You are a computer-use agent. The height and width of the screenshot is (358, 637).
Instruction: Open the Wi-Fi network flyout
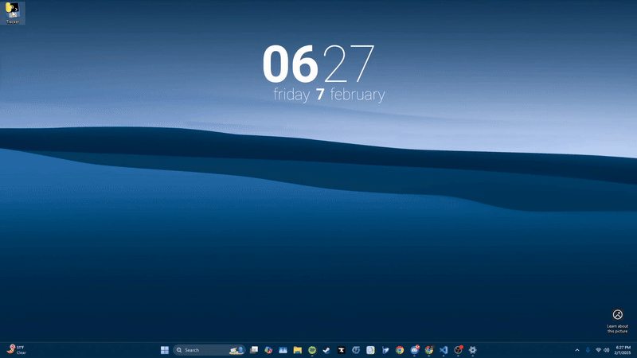click(x=598, y=350)
